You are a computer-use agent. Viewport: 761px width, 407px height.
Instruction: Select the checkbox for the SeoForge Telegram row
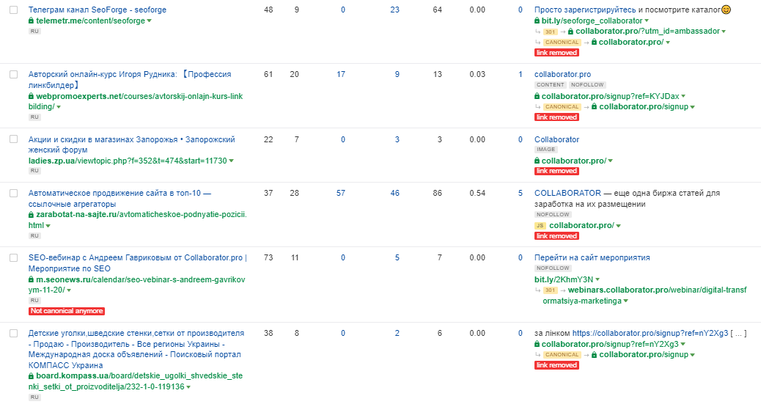13,10
